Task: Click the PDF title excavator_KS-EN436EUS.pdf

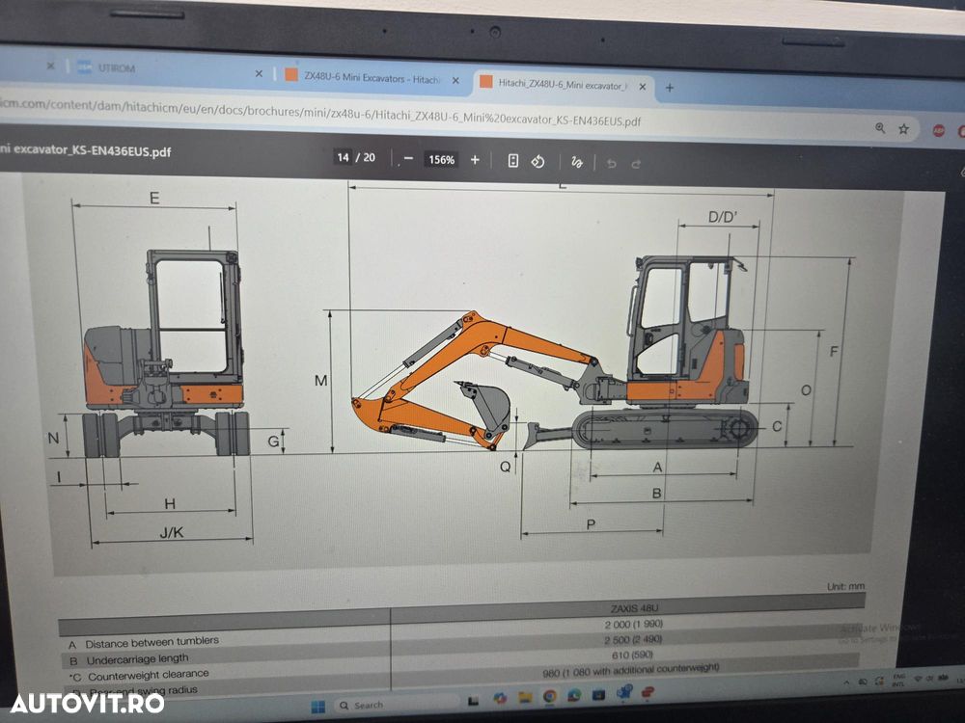Action: click(x=86, y=150)
